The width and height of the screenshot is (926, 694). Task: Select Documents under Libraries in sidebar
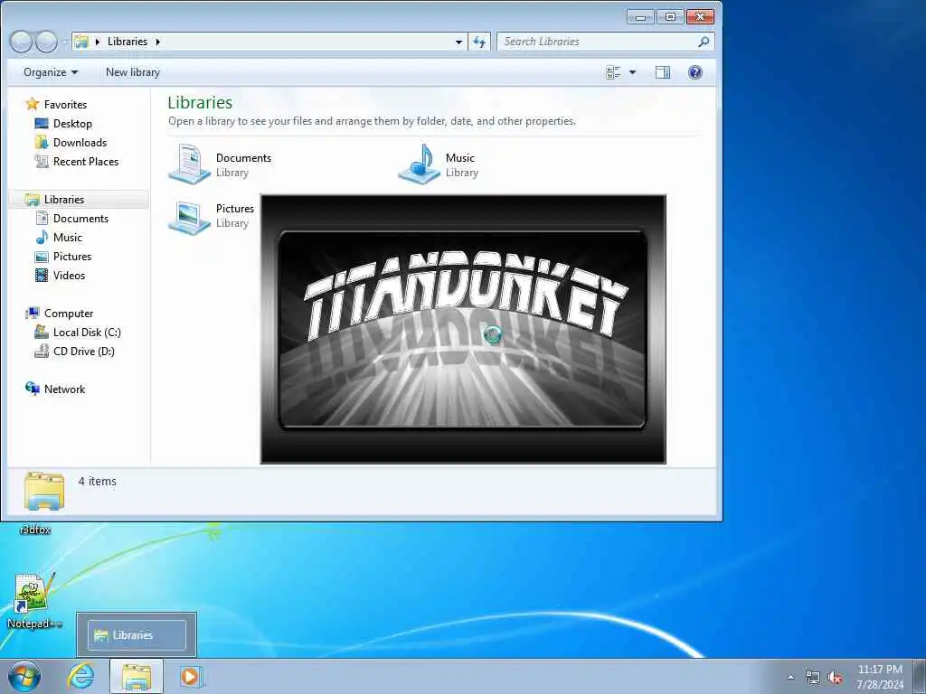coord(80,219)
